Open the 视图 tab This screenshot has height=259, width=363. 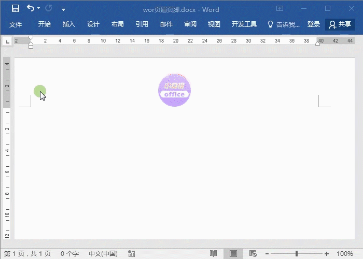click(x=214, y=24)
